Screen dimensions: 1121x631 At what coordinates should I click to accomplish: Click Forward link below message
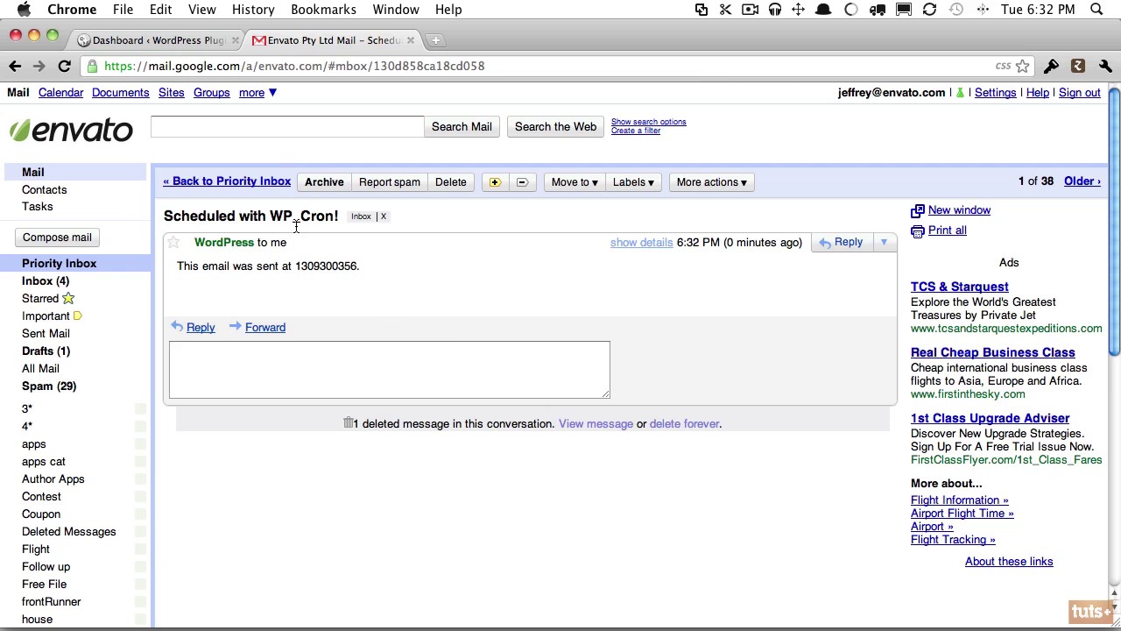click(x=265, y=328)
